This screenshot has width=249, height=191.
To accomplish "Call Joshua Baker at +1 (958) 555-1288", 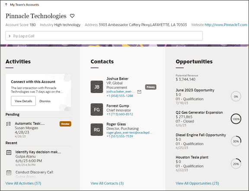I will (x=120, y=96).
